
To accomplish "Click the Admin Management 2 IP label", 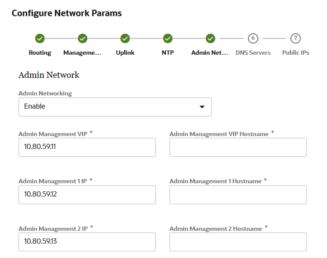I will pos(53,229).
